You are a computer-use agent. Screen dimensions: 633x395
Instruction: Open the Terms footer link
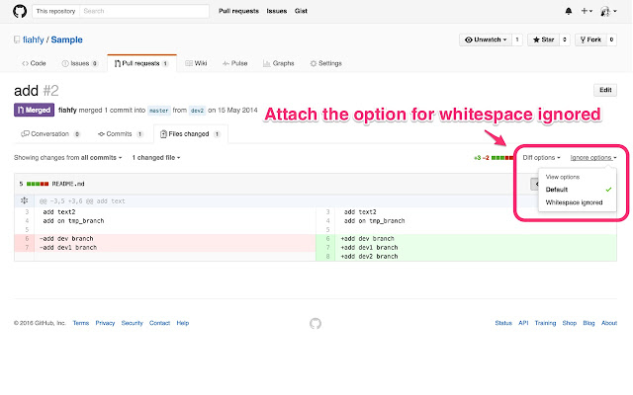coord(81,323)
